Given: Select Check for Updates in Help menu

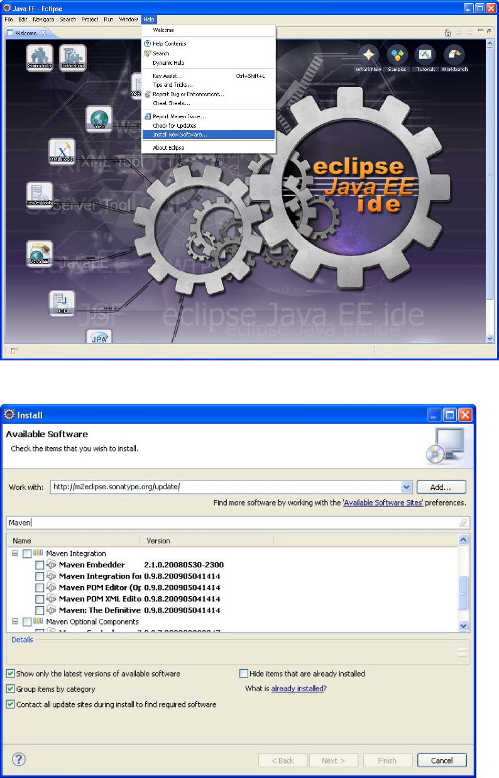Looking at the screenshot, I should (x=208, y=126).
